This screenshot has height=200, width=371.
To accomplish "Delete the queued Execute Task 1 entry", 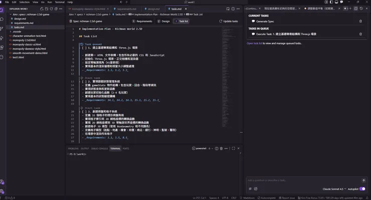I will point(360,34).
